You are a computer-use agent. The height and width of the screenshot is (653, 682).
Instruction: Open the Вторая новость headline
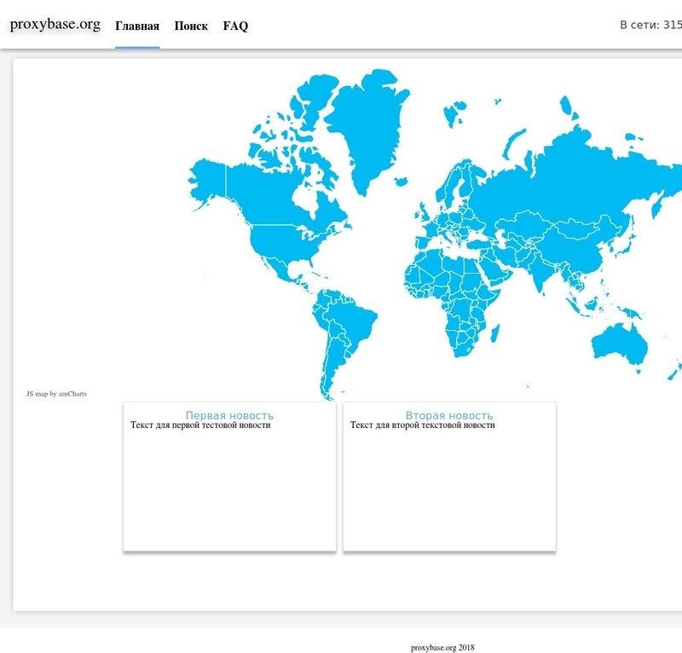click(x=449, y=415)
